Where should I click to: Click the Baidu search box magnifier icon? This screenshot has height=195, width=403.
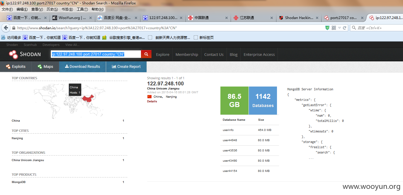[x=354, y=28]
